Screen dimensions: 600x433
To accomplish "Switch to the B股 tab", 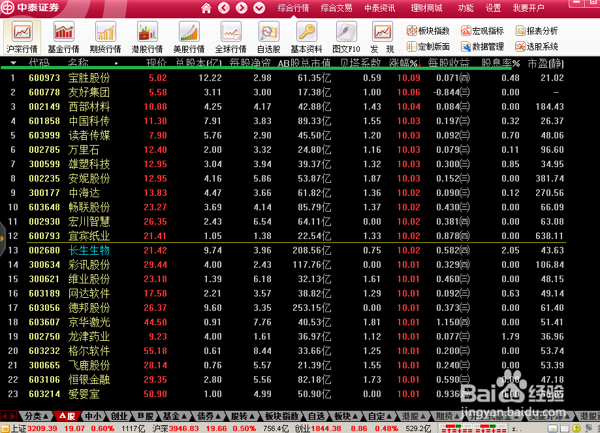I will click(146, 416).
